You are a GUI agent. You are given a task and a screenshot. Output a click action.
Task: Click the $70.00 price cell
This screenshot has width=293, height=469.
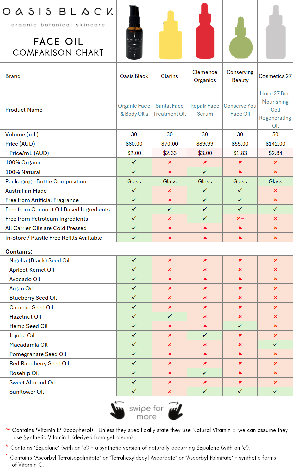pos(170,144)
